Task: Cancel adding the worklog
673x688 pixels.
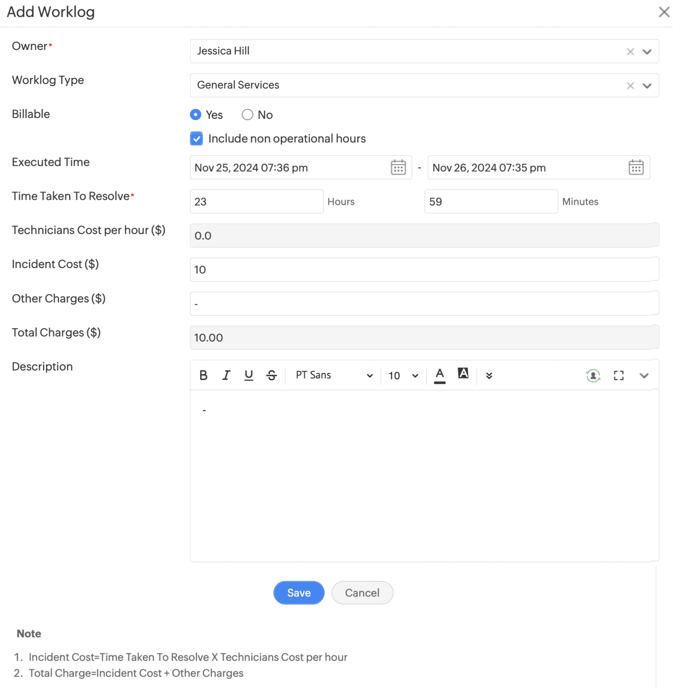Action: coord(362,593)
